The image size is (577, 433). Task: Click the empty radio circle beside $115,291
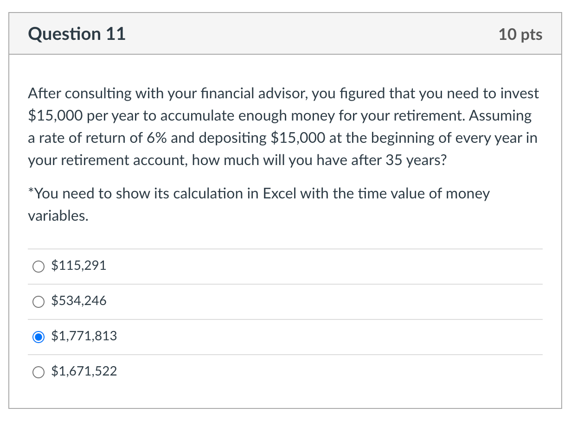tap(38, 267)
